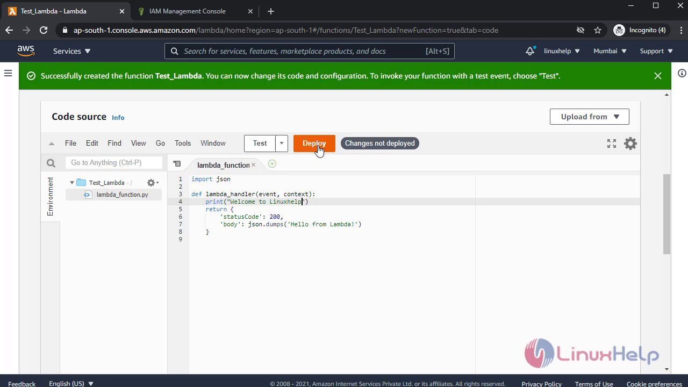Toggle fullscreen for the code editor

coord(612,144)
